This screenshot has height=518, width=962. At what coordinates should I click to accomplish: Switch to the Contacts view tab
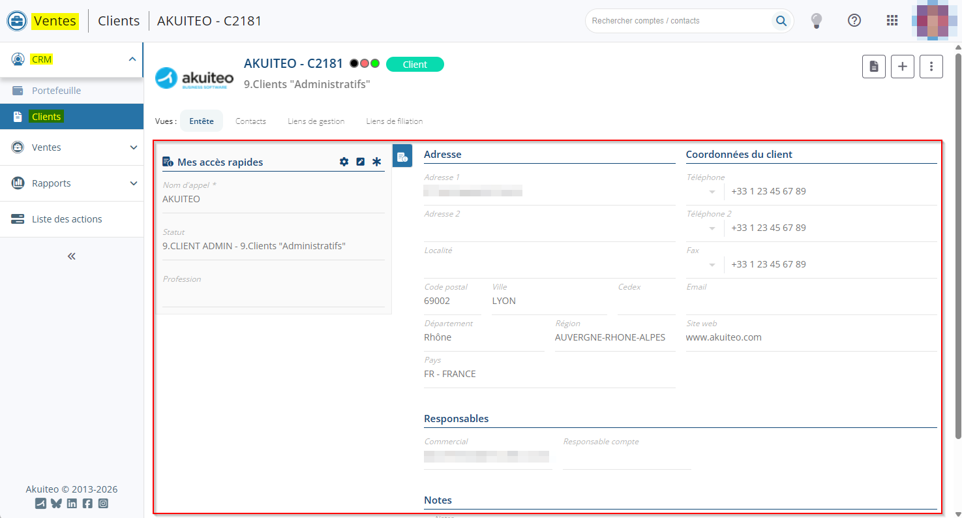[x=250, y=121]
